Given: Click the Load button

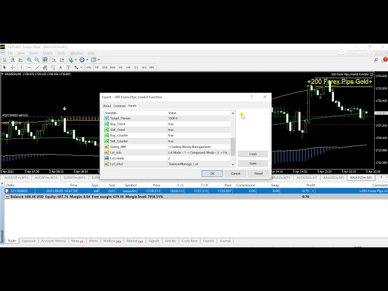Looking at the screenshot, I should tap(252, 154).
